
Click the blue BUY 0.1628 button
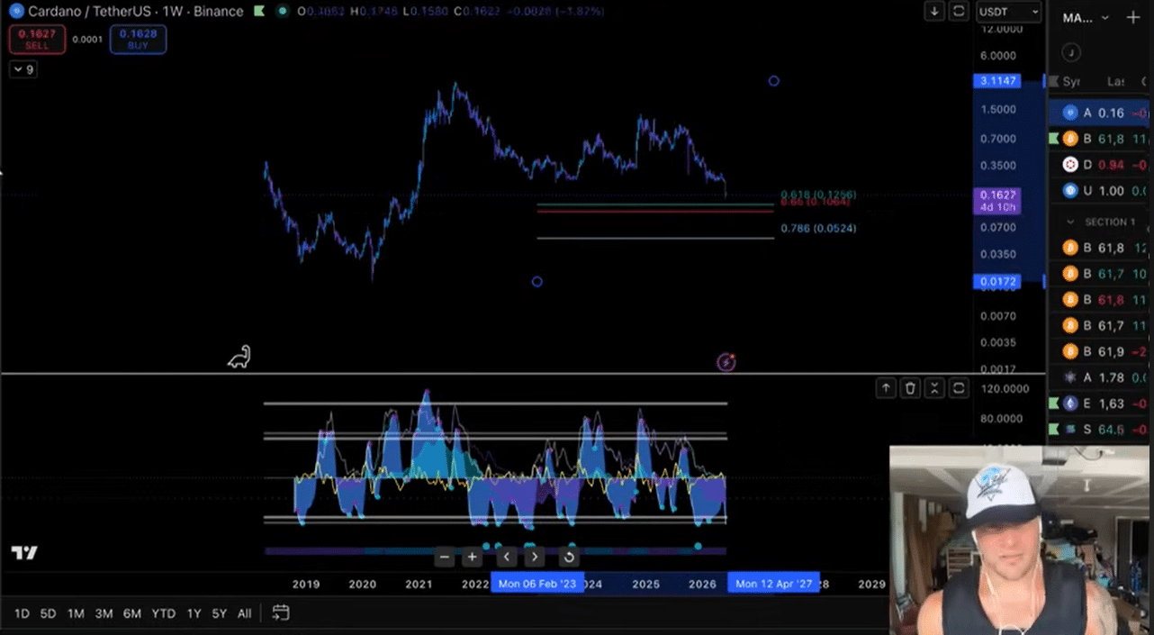point(138,40)
